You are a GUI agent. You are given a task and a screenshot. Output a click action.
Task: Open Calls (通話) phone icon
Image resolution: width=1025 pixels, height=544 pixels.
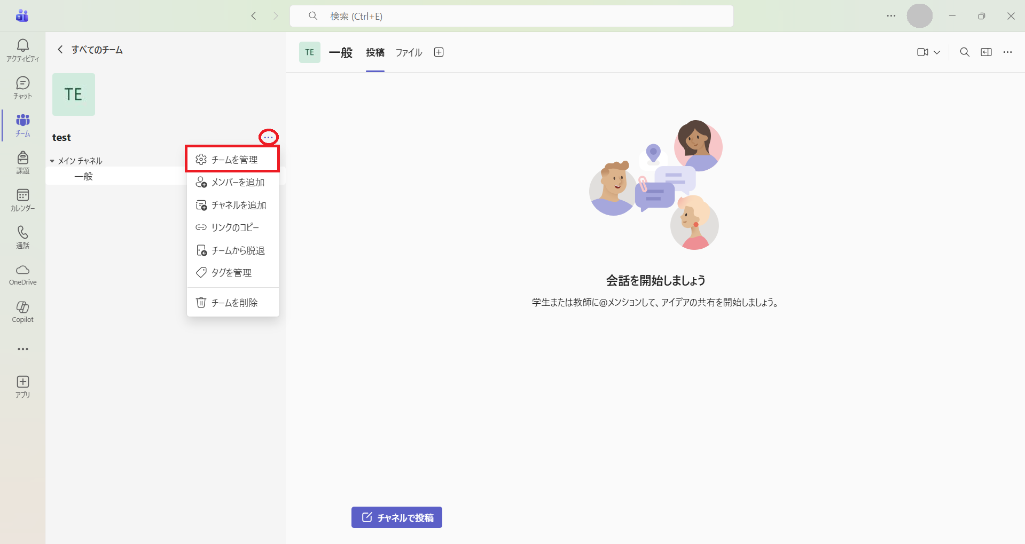[22, 237]
